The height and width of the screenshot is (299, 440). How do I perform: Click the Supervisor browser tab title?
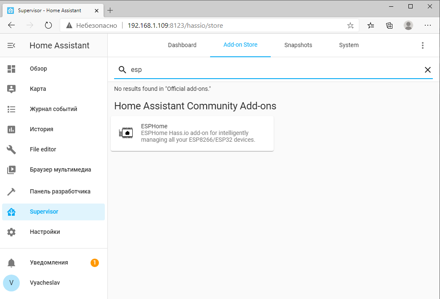tap(49, 11)
